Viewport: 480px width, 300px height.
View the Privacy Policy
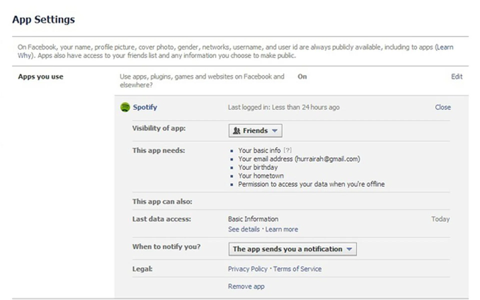248,269
